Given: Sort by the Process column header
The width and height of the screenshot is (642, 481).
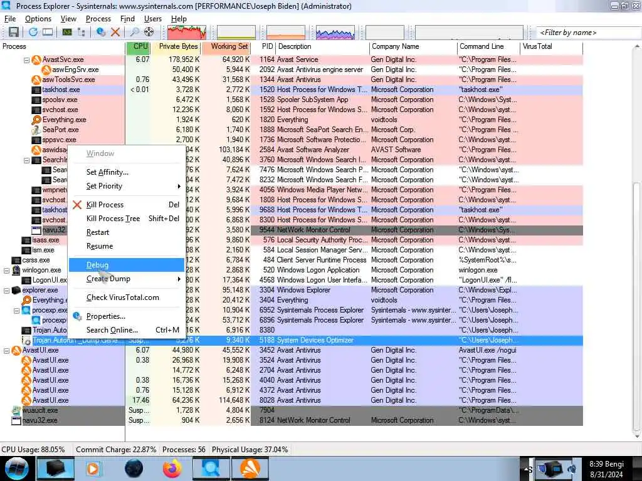Looking at the screenshot, I should click(x=63, y=46).
